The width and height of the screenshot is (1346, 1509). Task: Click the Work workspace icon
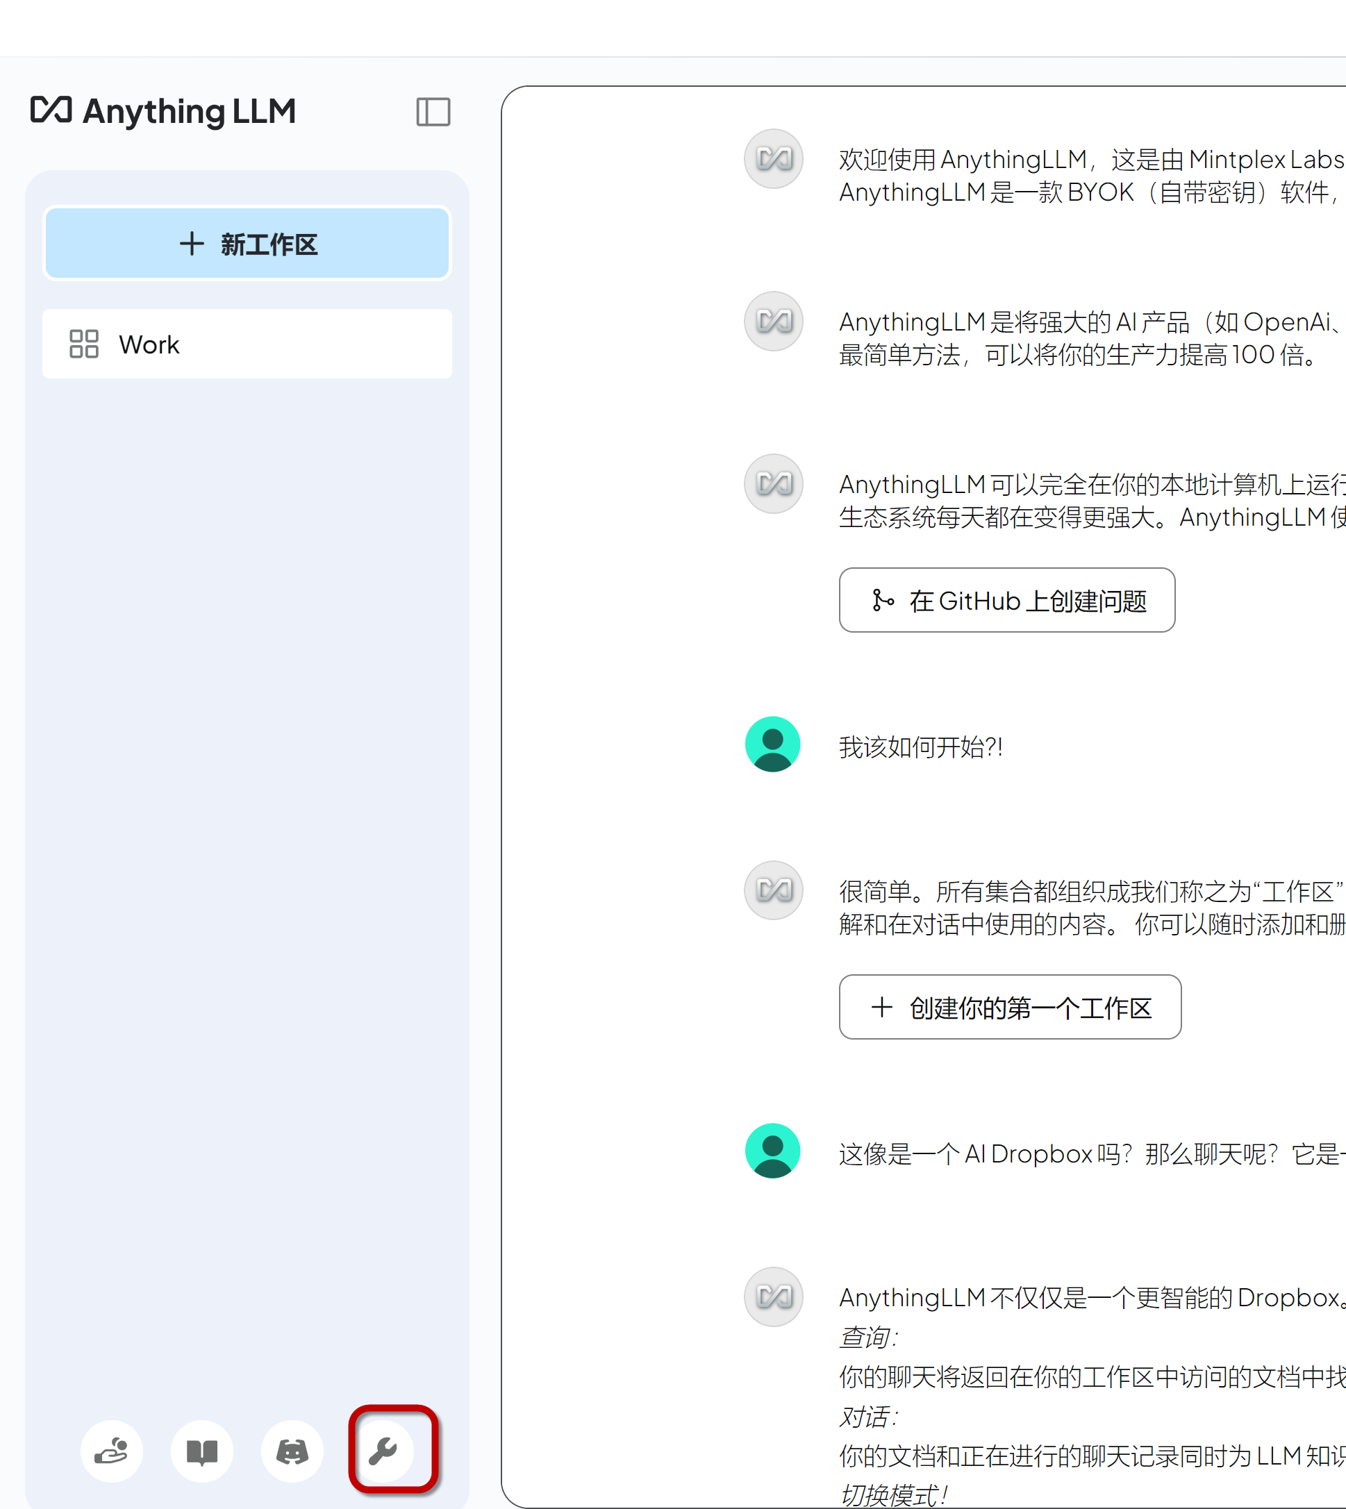pyautogui.click(x=85, y=344)
